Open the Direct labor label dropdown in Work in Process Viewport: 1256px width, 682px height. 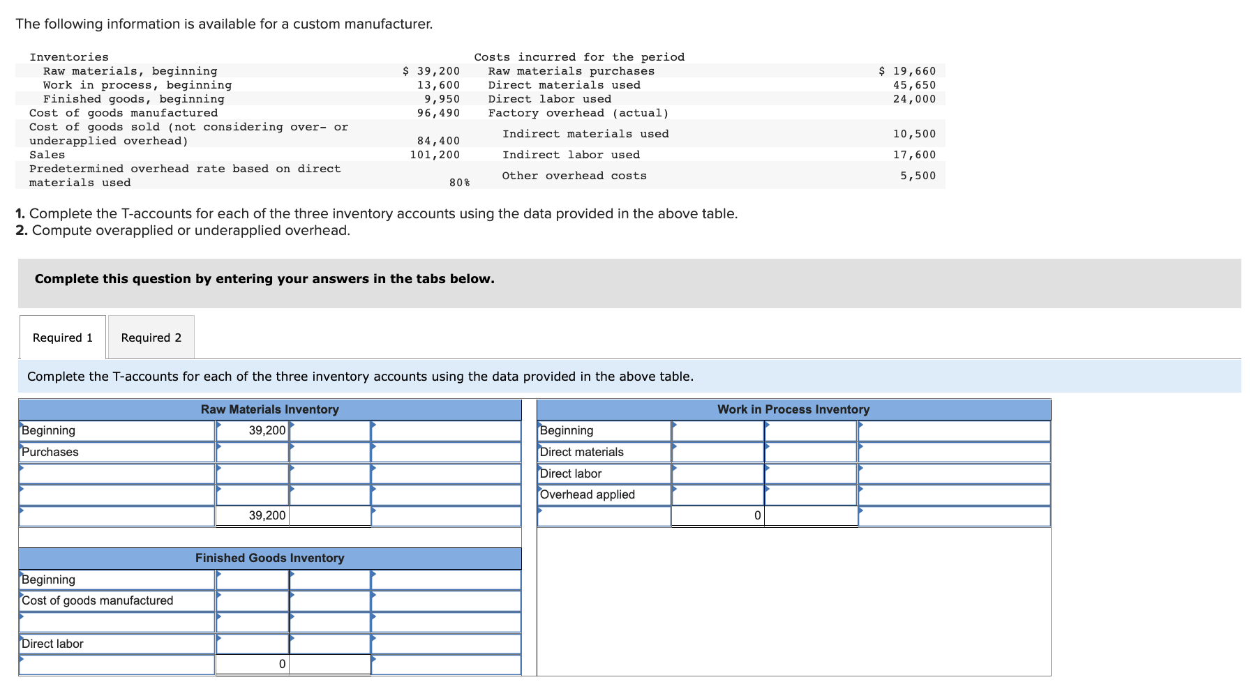(x=604, y=473)
